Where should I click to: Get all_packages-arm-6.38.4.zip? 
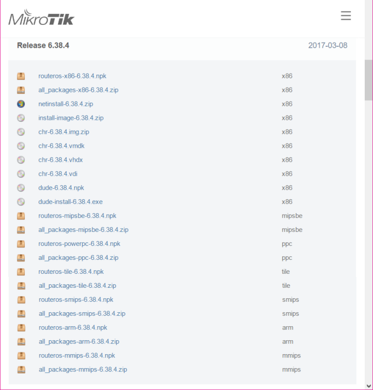point(79,341)
